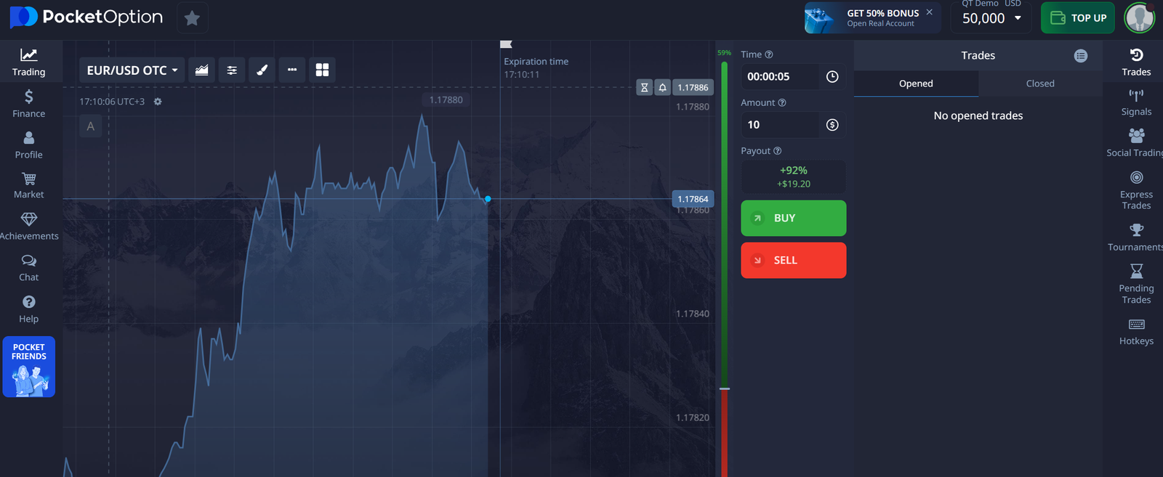Open the Finance section
The width and height of the screenshot is (1163, 477).
coord(29,104)
